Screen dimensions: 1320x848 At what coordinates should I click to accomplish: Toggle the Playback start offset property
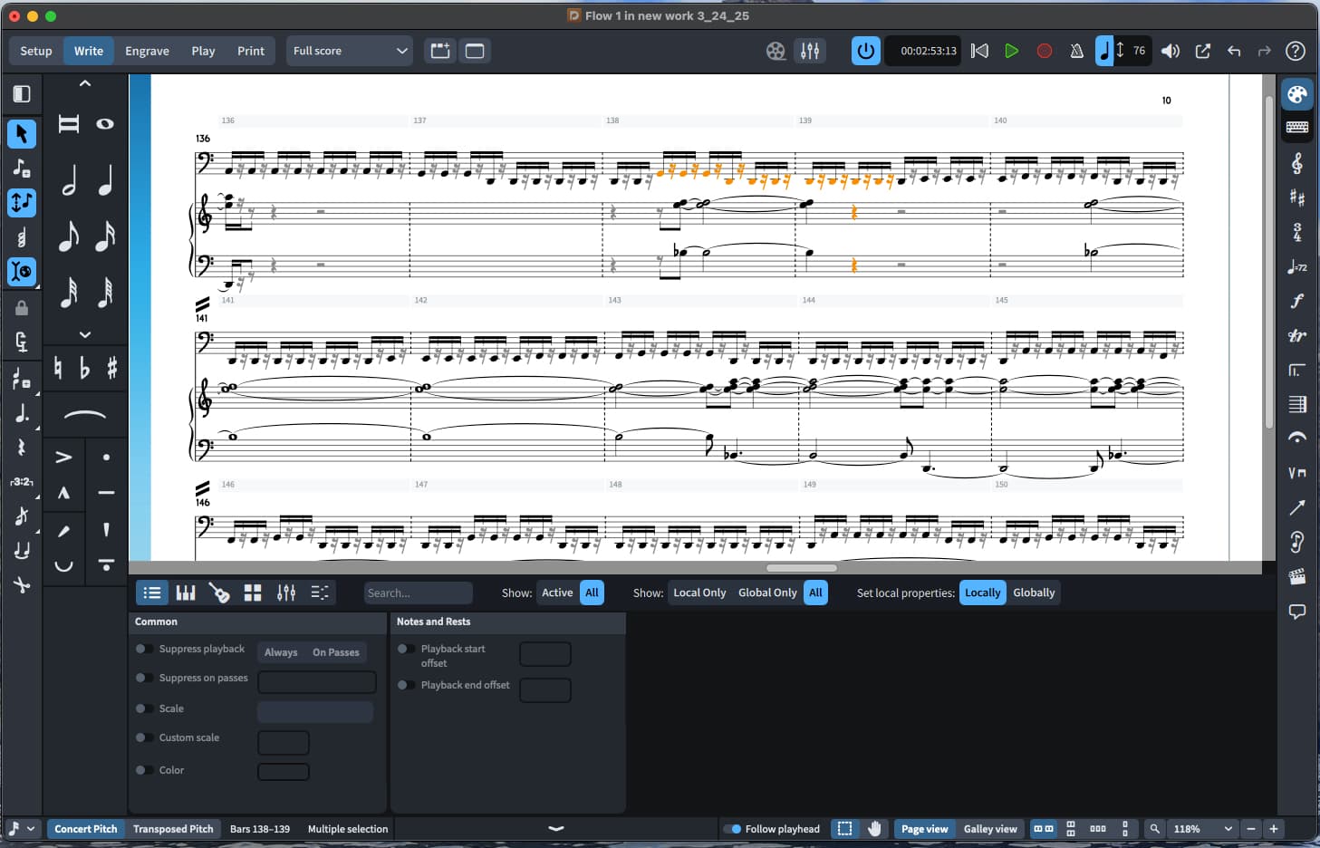tap(406, 649)
